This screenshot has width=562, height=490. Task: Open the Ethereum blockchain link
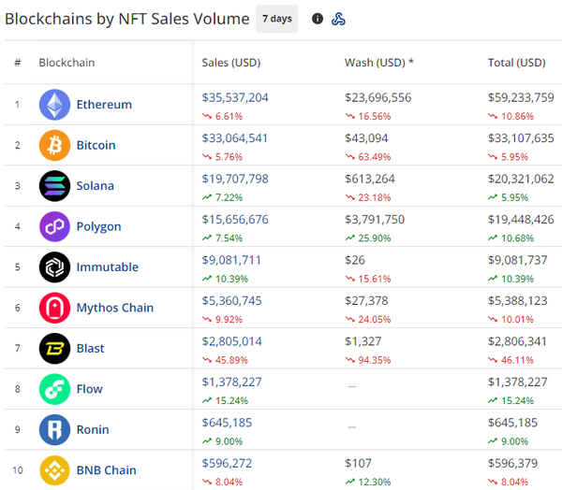[104, 105]
